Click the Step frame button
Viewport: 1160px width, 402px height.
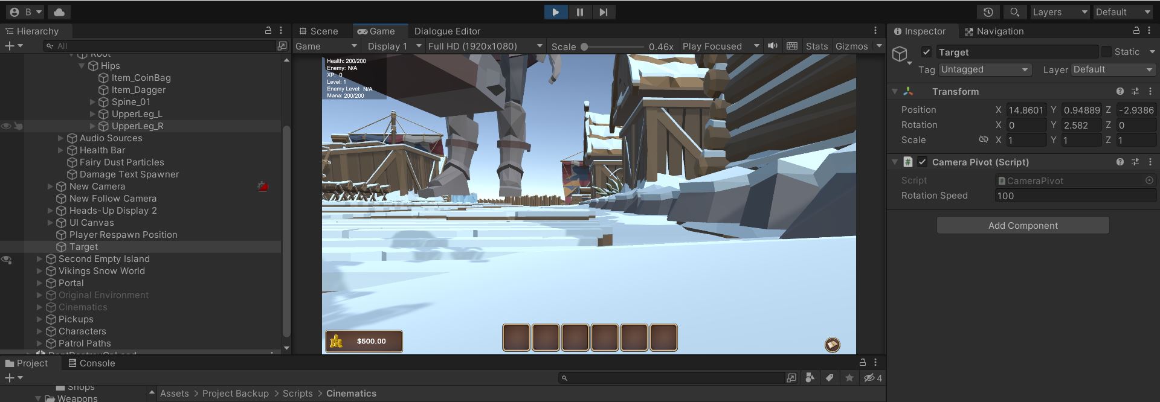pos(603,12)
